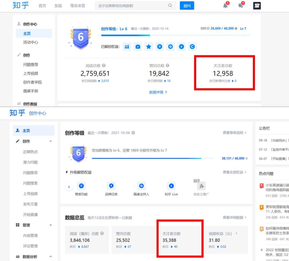This screenshot has width=289, height=261.
Task: Click the blue 提问 button
Action: coord(187,5)
